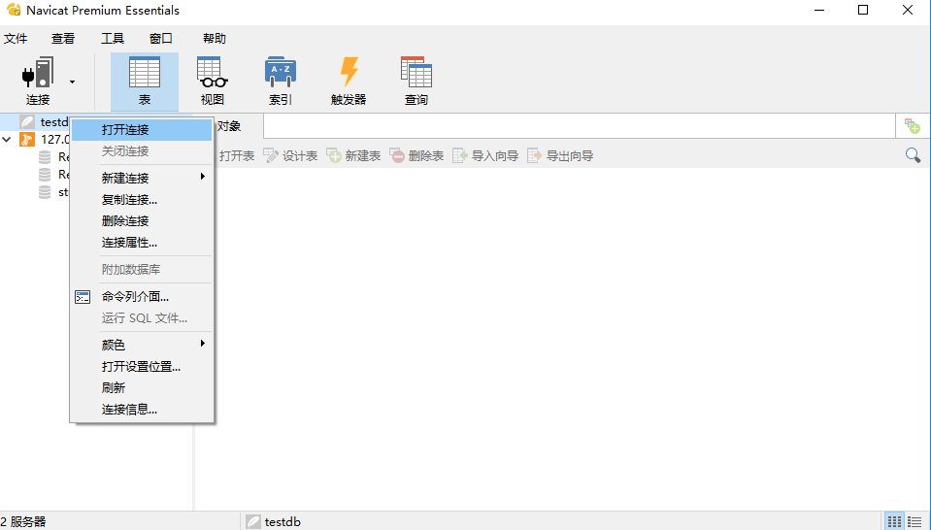Minimize the Navicat window
The image size is (931, 530).
819,10
